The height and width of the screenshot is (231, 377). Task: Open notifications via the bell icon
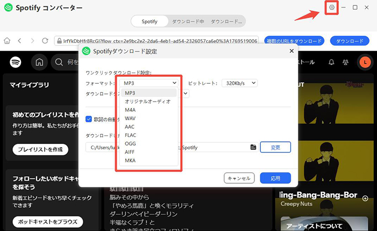pos(331,62)
